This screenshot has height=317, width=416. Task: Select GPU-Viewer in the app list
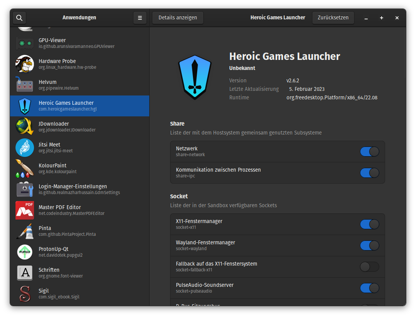[80, 43]
